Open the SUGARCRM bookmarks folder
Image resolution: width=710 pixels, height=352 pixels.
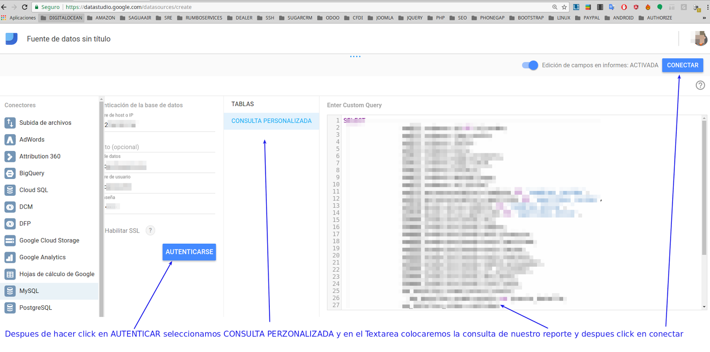296,18
